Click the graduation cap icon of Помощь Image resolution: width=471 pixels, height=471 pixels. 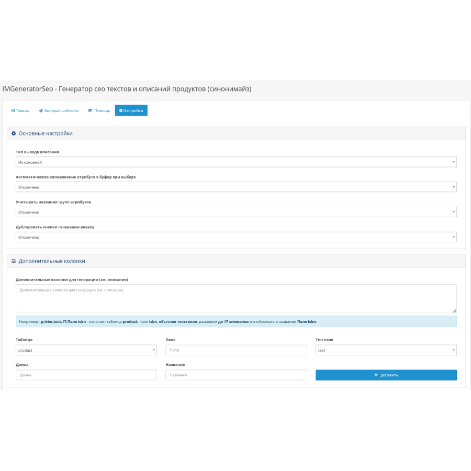pyautogui.click(x=90, y=110)
